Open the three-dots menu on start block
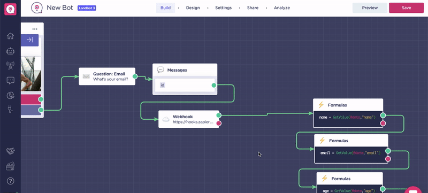Image resolution: width=428 pixels, height=193 pixels. click(x=35, y=29)
